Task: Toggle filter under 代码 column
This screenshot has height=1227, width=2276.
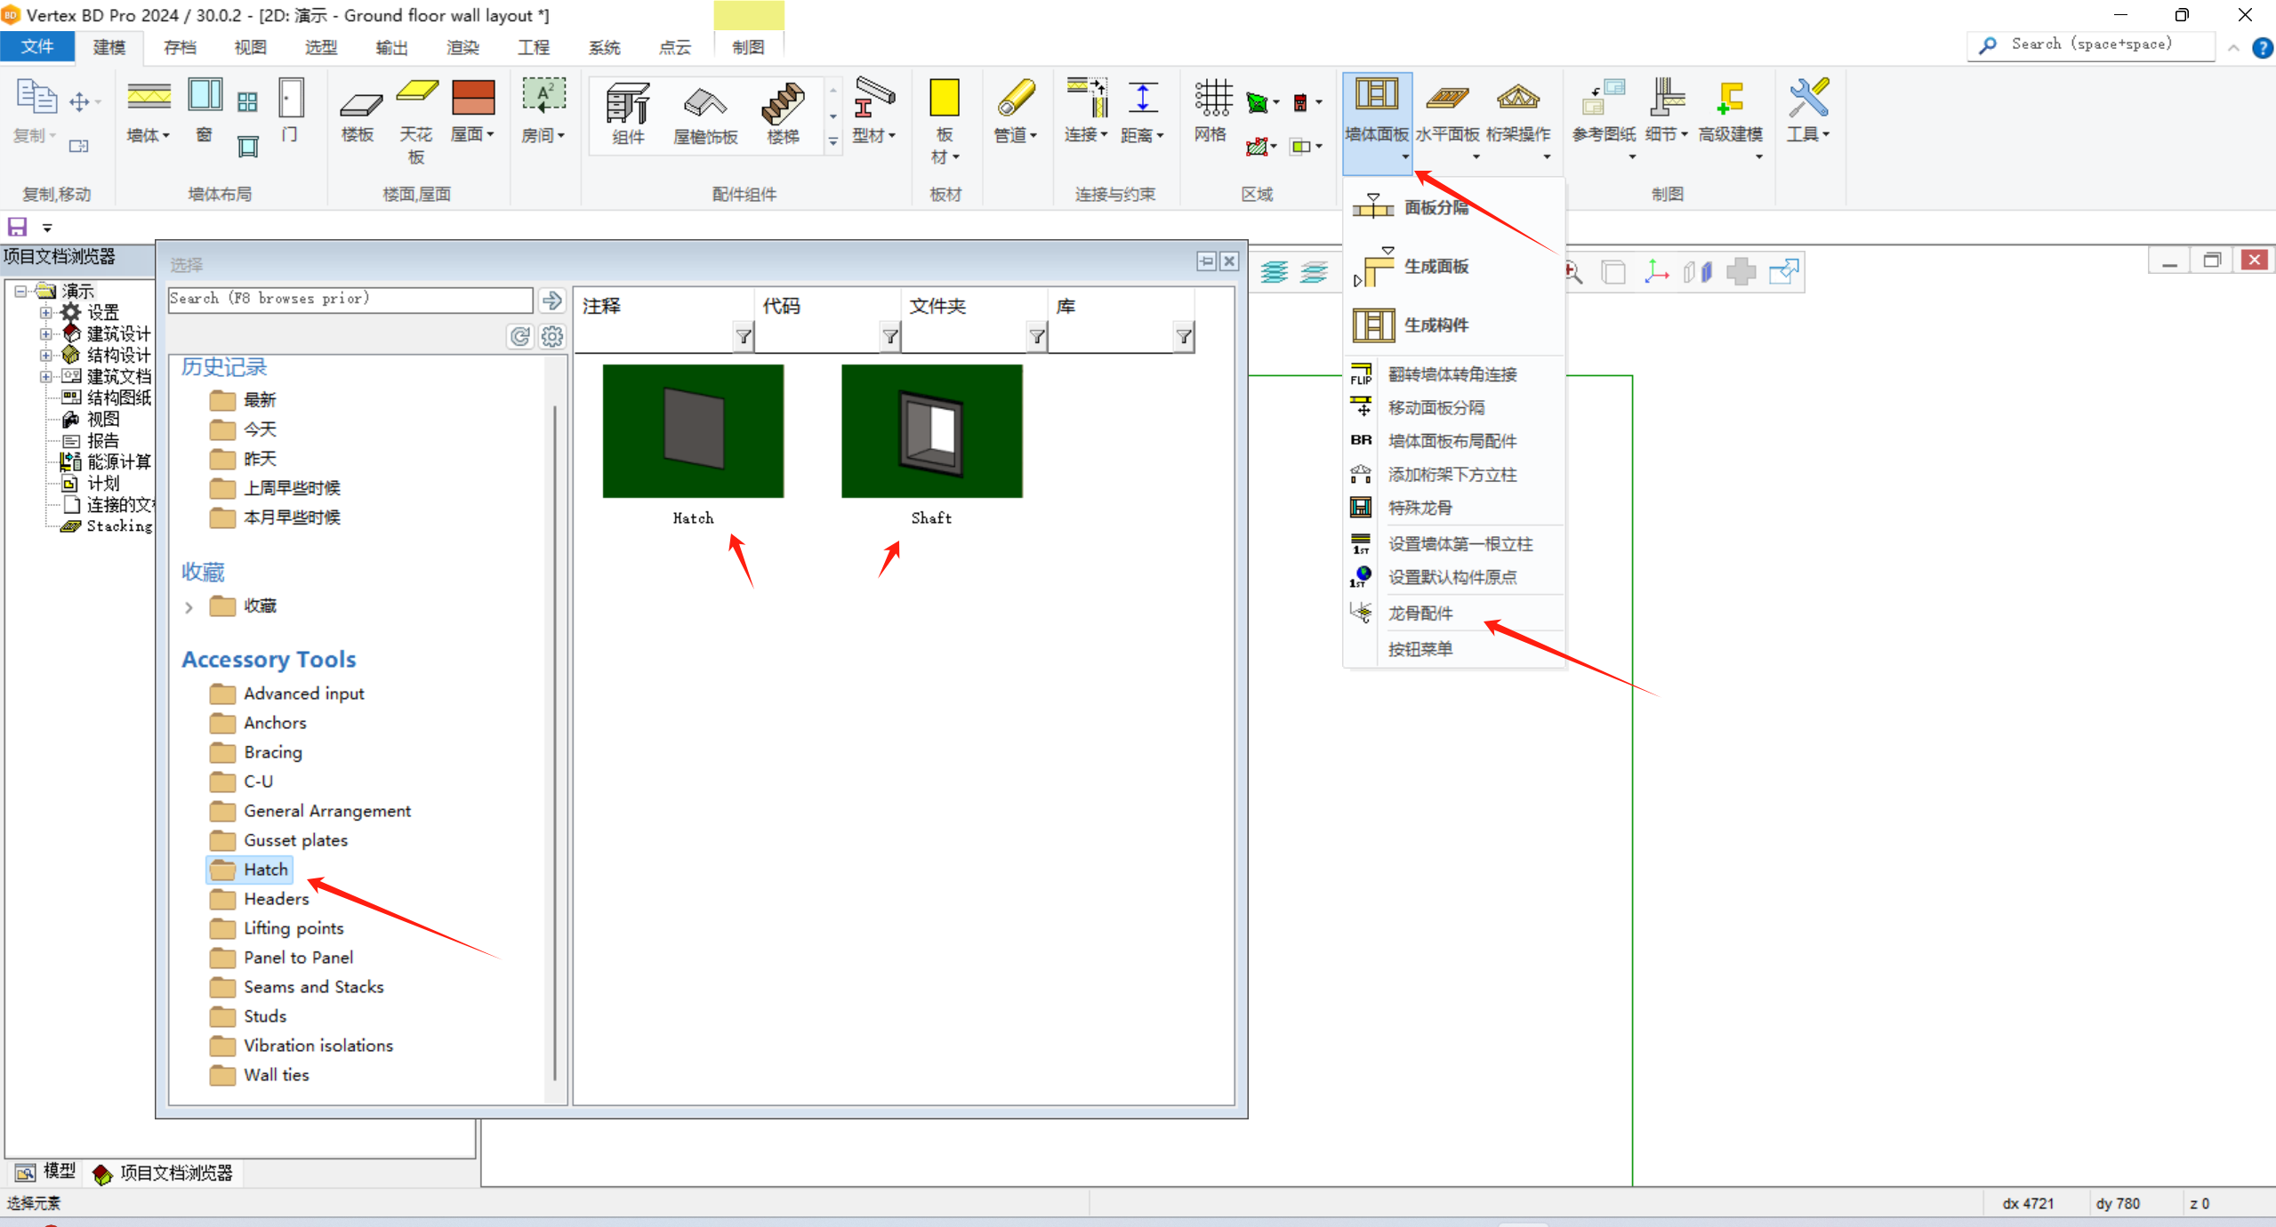Action: click(890, 337)
